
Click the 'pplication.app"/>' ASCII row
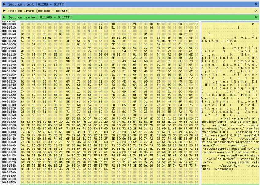[x=217, y=139]
